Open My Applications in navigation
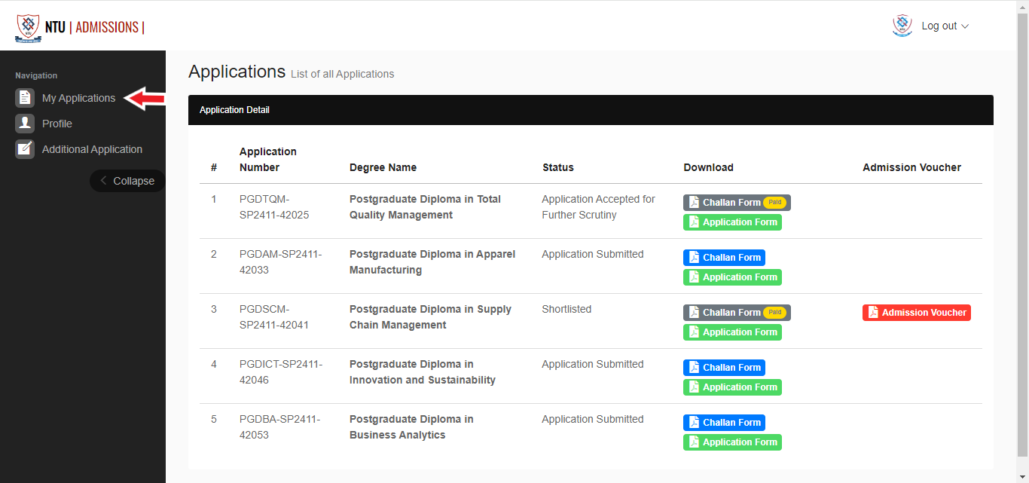Viewport: 1029px width, 483px height. pyautogui.click(x=78, y=98)
